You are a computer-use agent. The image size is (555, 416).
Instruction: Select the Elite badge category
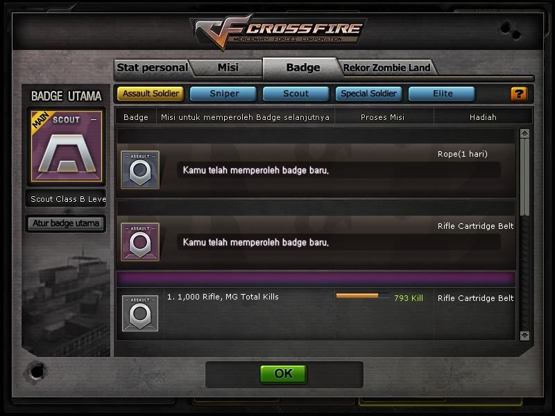pos(442,94)
